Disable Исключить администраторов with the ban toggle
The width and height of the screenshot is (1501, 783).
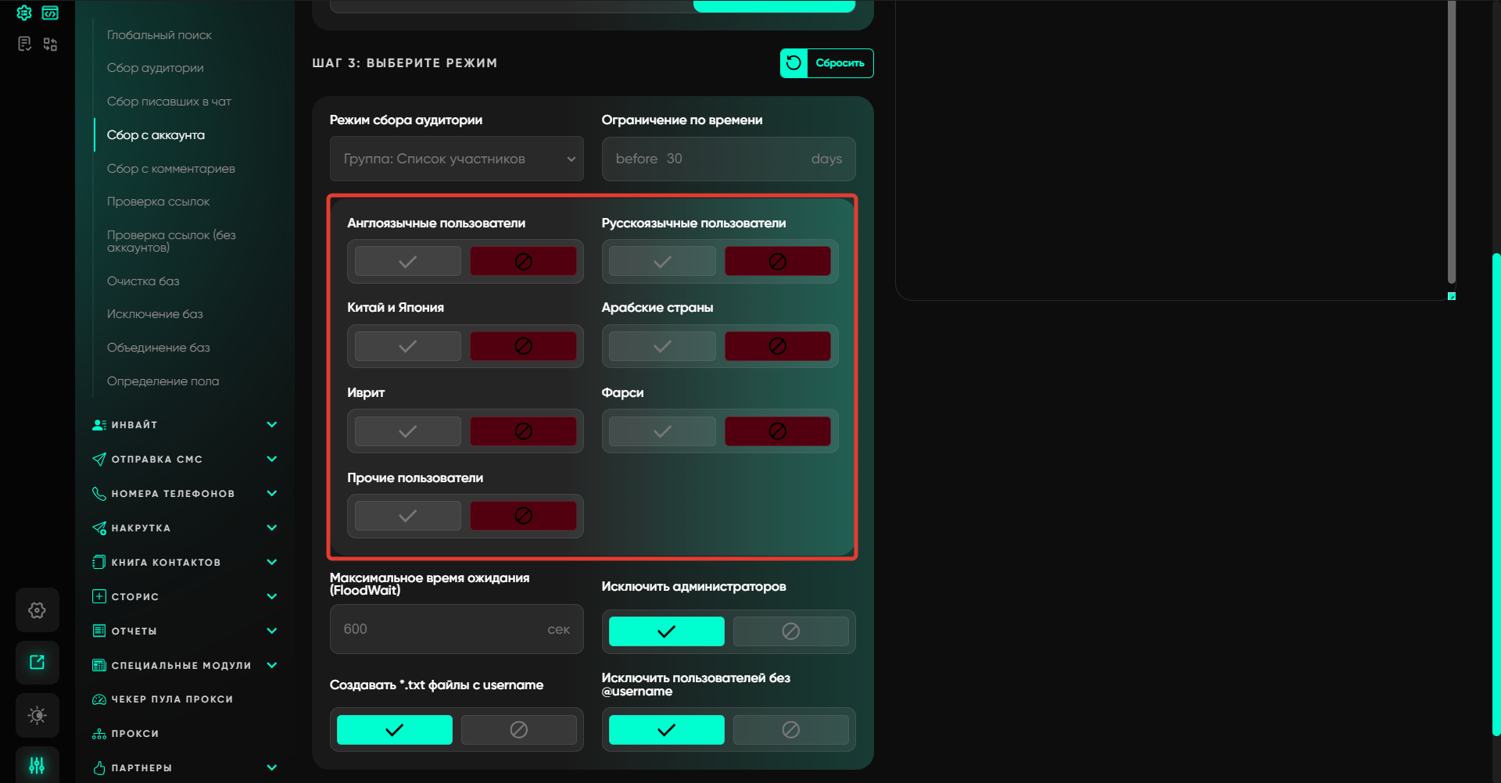(x=790, y=631)
